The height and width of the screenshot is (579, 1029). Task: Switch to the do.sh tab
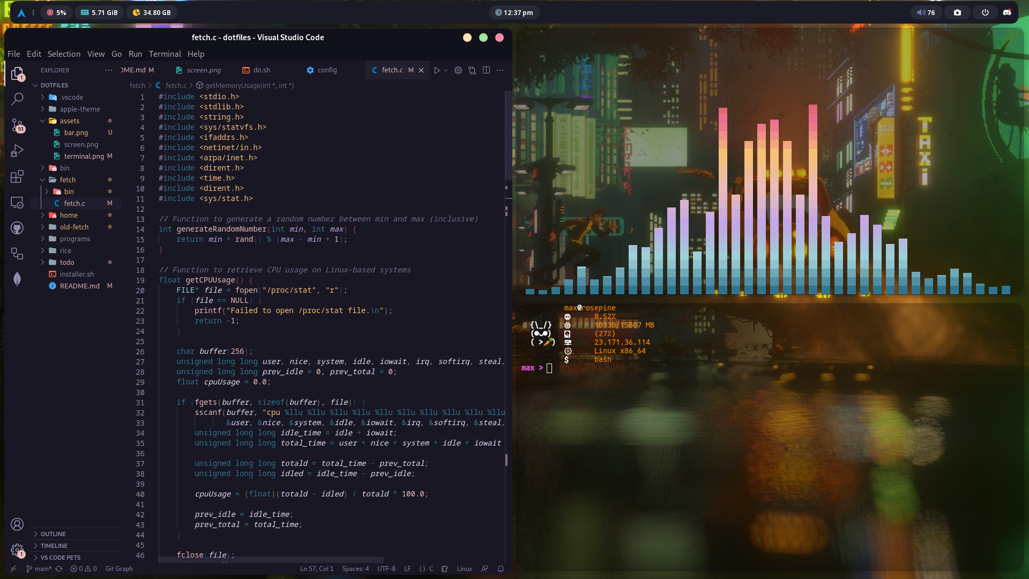(x=262, y=70)
